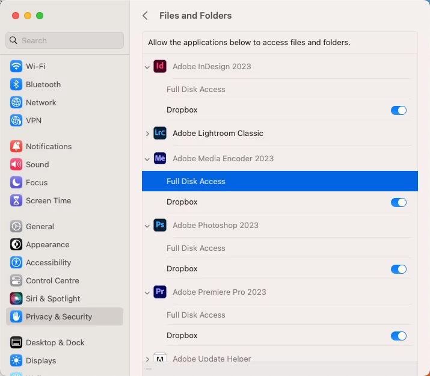Click the Adobe InDesign 2023 app icon
The width and height of the screenshot is (430, 376).
159,66
